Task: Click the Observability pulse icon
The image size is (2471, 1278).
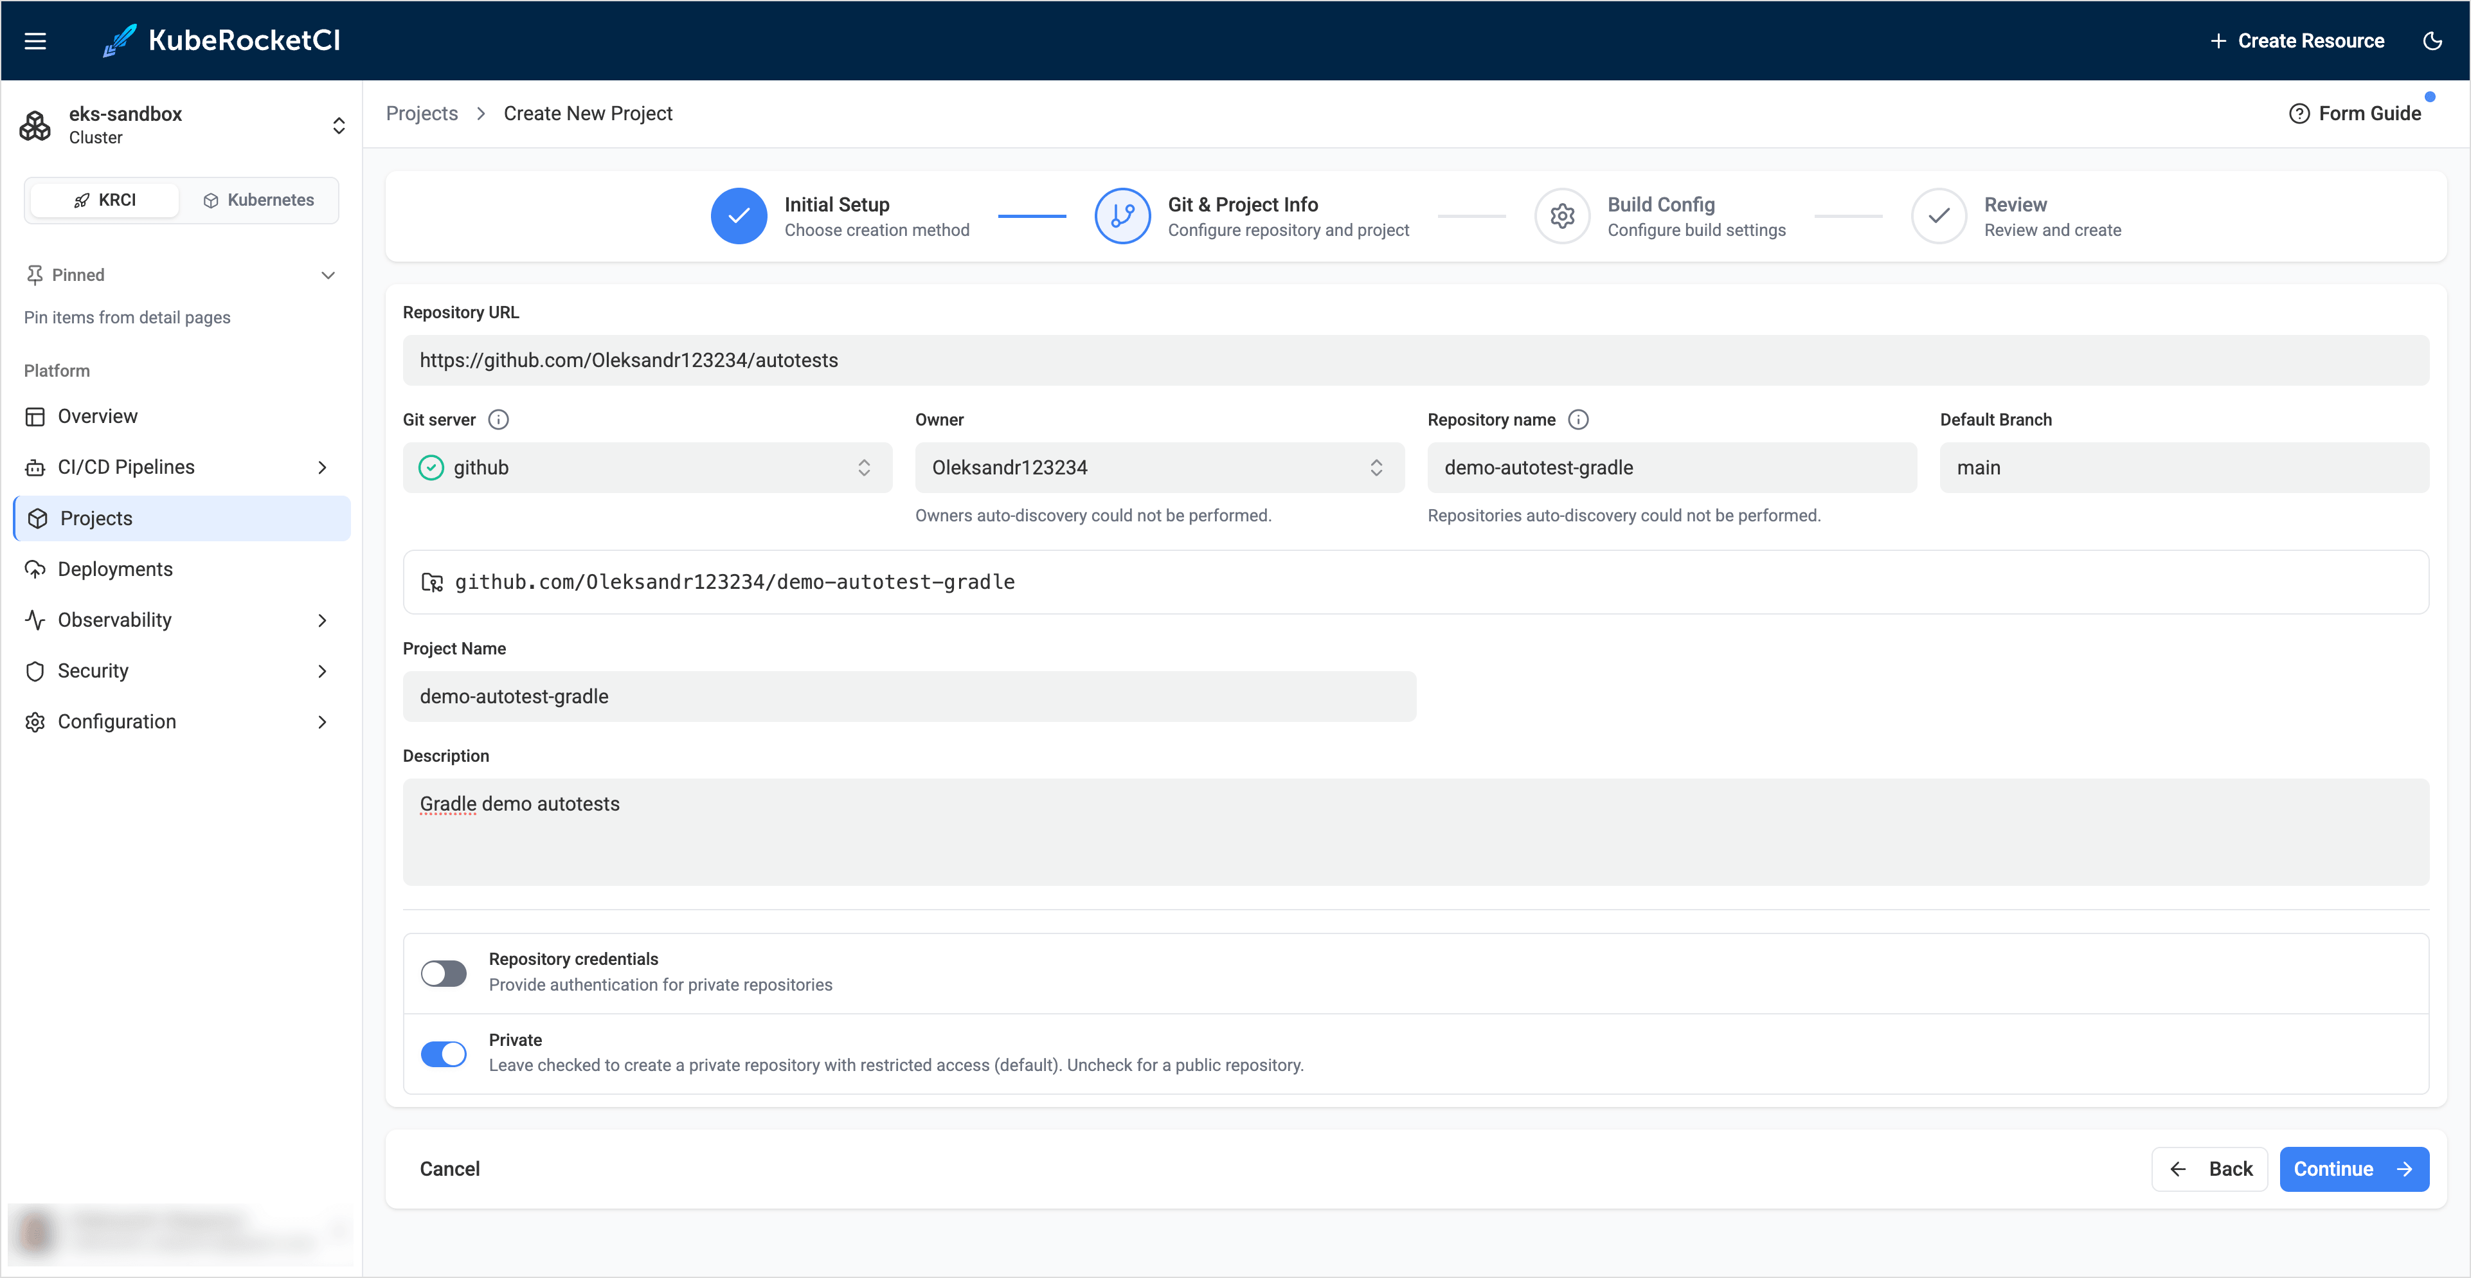Action: (x=35, y=620)
